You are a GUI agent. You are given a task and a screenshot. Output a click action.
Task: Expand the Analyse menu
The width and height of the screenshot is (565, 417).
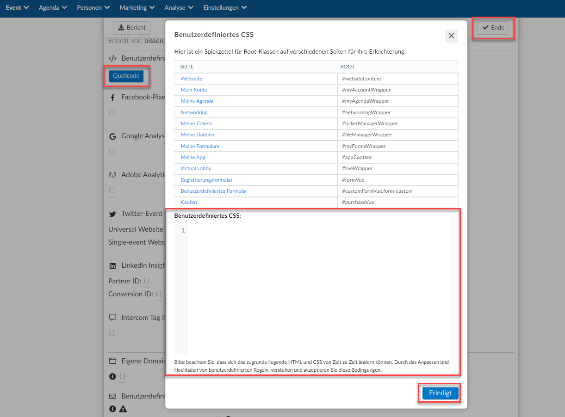(x=179, y=7)
